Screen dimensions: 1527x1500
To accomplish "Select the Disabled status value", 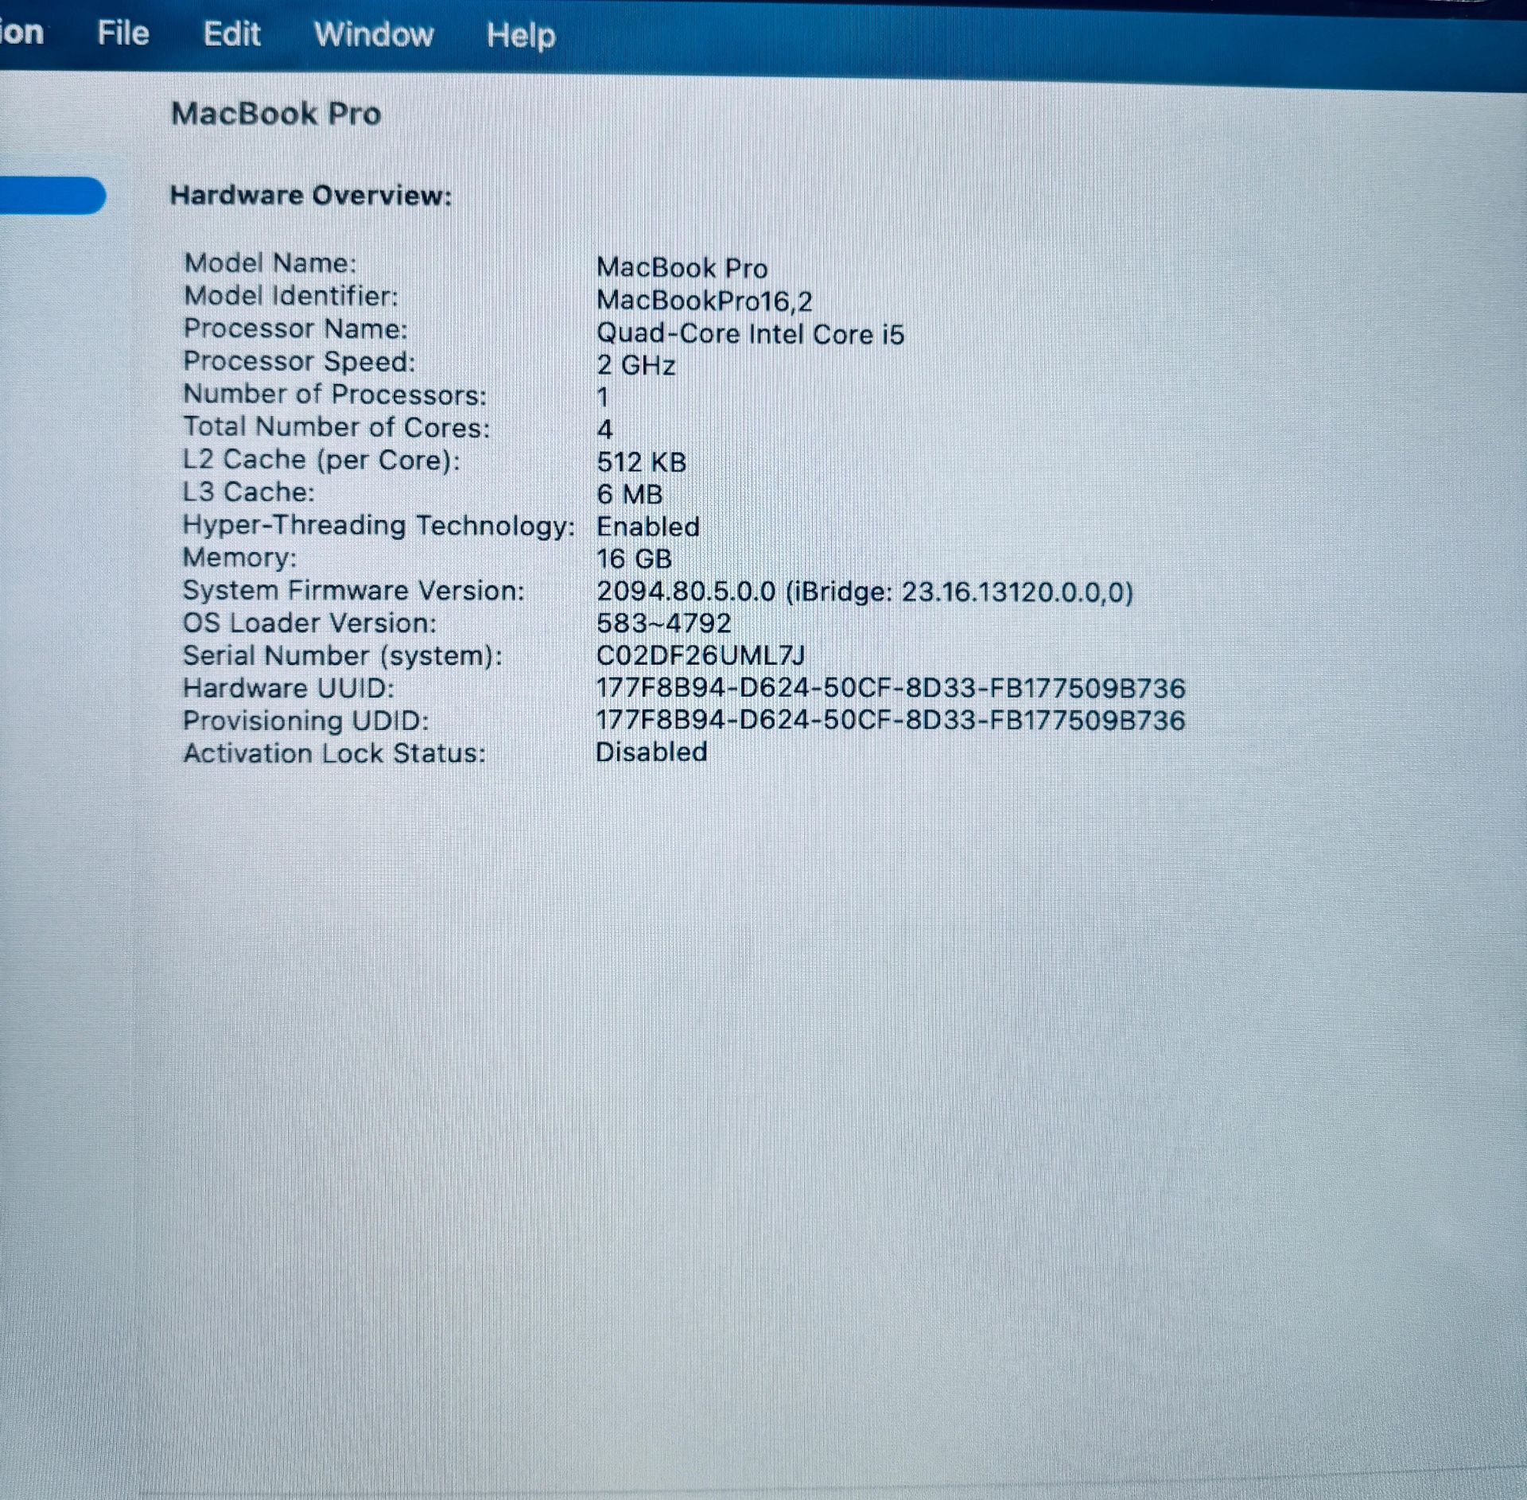I will (651, 752).
